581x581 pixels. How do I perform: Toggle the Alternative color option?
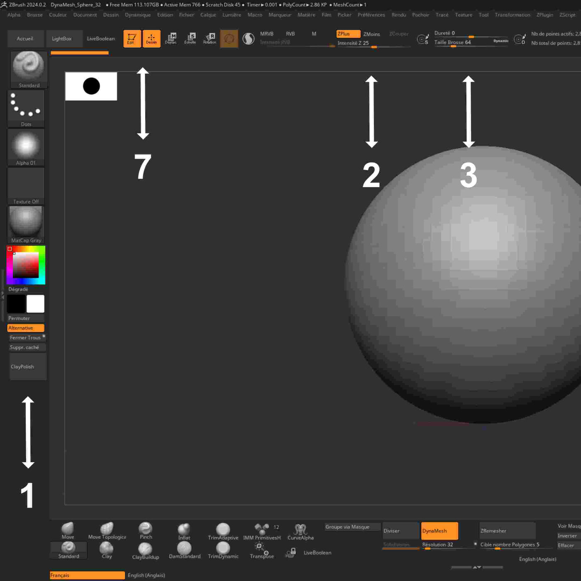(26, 328)
